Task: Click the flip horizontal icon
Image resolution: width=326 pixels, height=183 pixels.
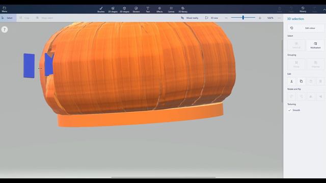Action: [x=311, y=96]
